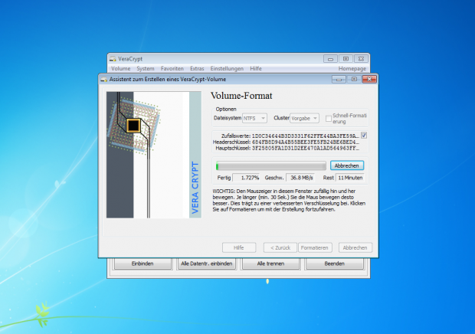475x334 pixels.
Task: Click the Zufallswerte hex value text
Action: pyautogui.click(x=306, y=136)
